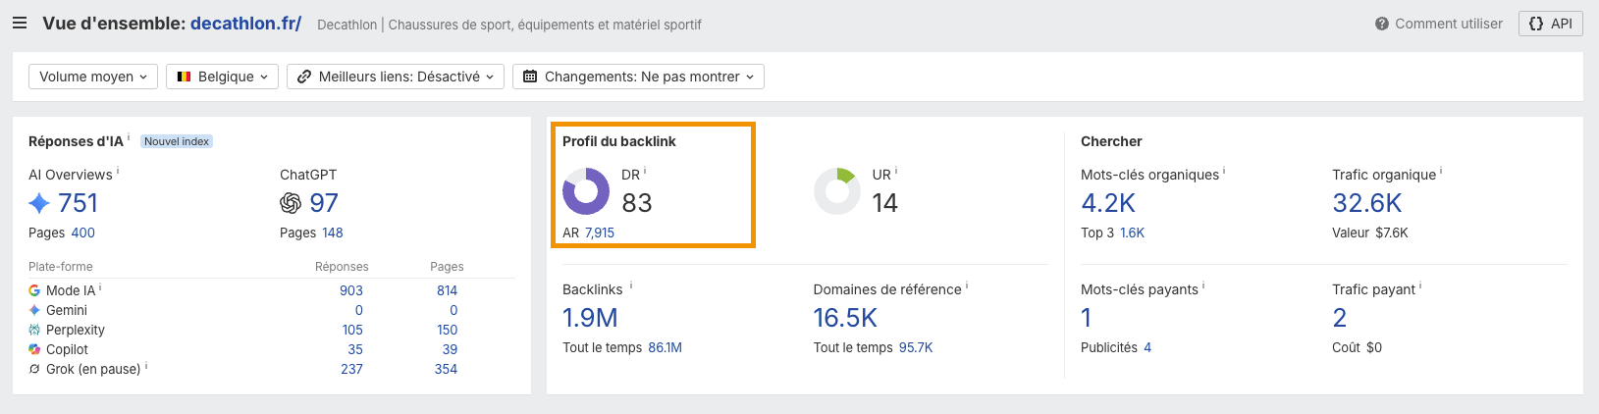Image resolution: width=1599 pixels, height=414 pixels.
Task: Open the Volume moyen dropdown
Action: (x=93, y=77)
